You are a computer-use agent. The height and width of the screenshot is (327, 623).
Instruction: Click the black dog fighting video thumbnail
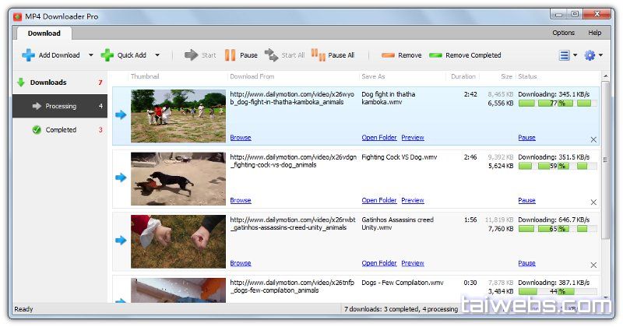click(x=178, y=178)
